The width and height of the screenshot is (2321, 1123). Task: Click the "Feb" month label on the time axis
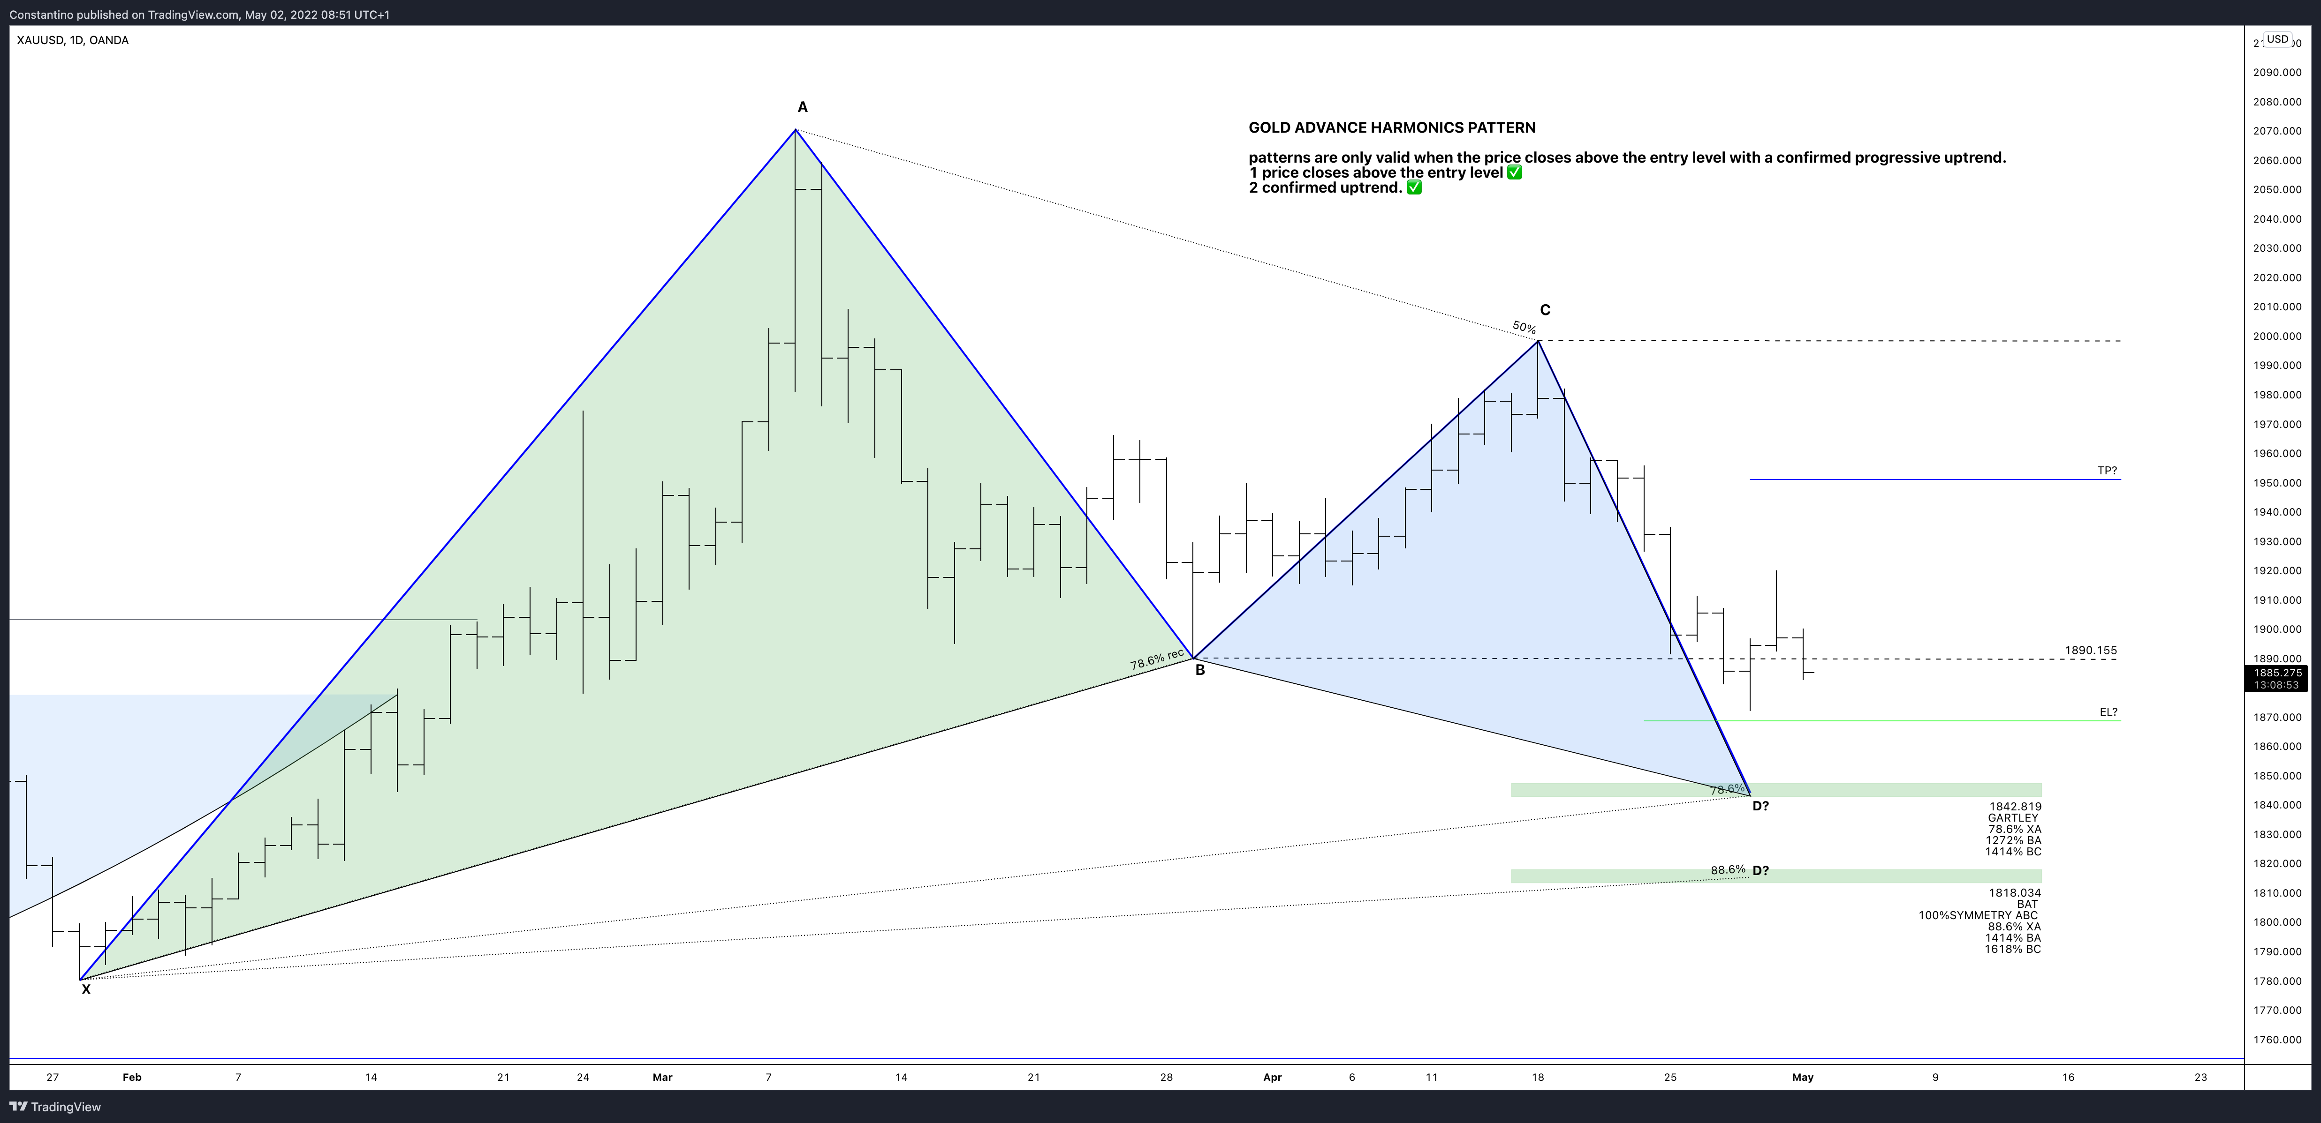(132, 1077)
